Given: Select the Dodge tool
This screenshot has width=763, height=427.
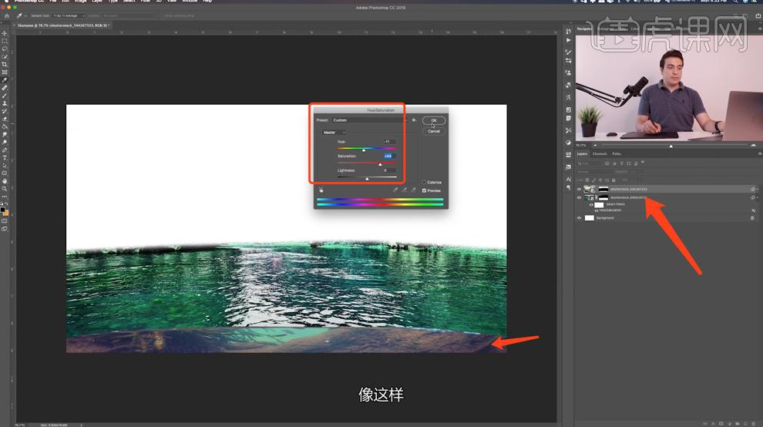Looking at the screenshot, I should pyautogui.click(x=5, y=143).
